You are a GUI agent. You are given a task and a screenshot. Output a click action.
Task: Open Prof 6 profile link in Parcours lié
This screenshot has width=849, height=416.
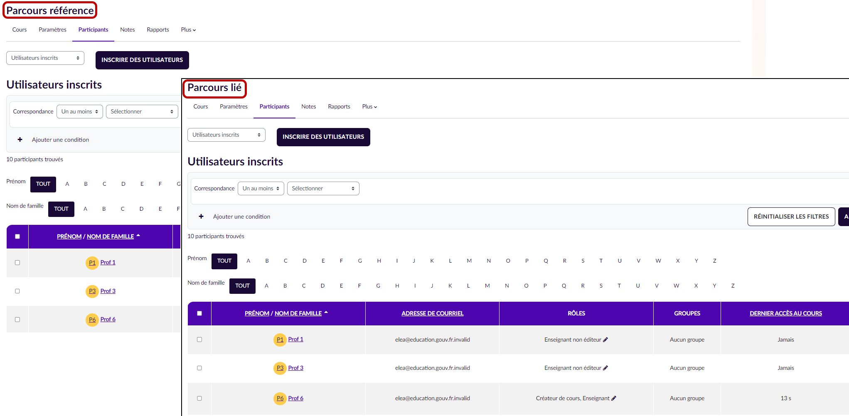[x=295, y=398]
